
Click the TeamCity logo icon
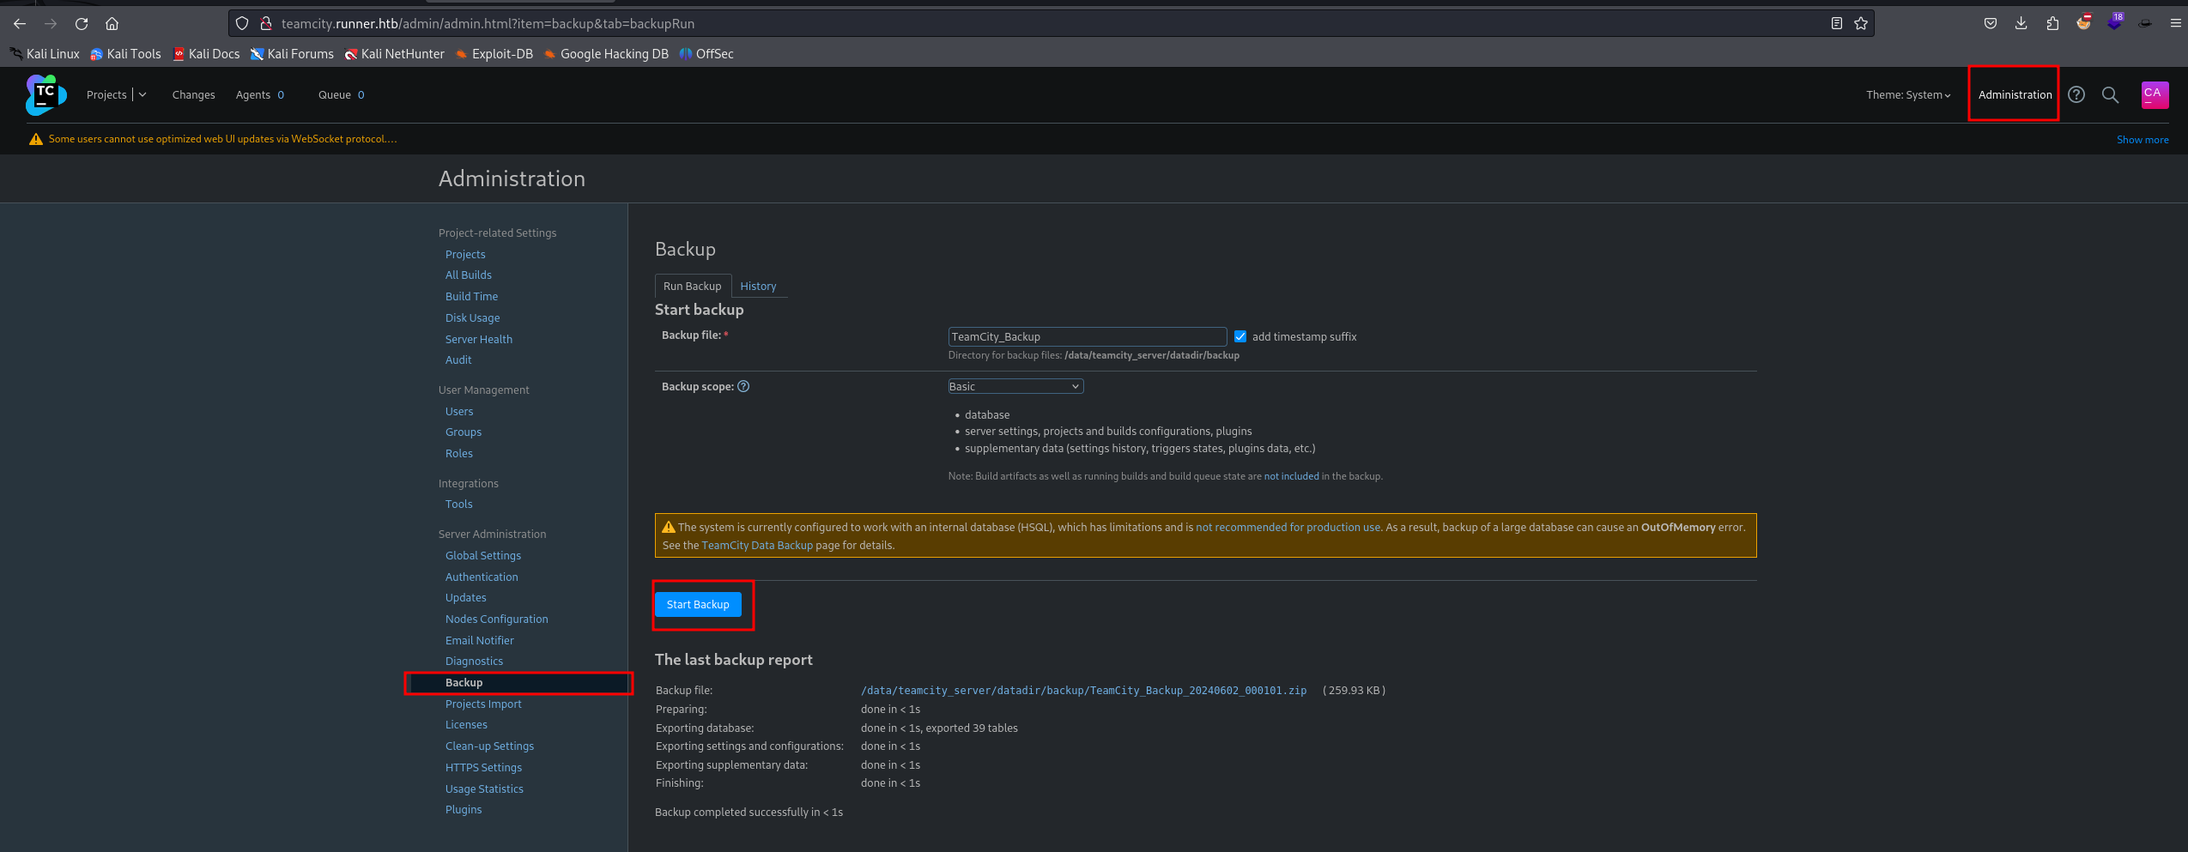coord(46,94)
